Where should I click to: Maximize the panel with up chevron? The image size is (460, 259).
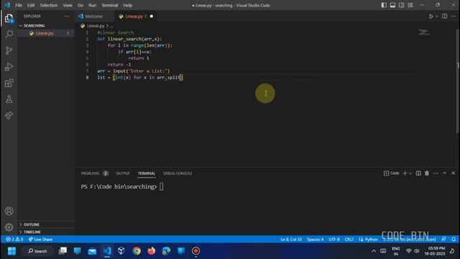click(444, 173)
